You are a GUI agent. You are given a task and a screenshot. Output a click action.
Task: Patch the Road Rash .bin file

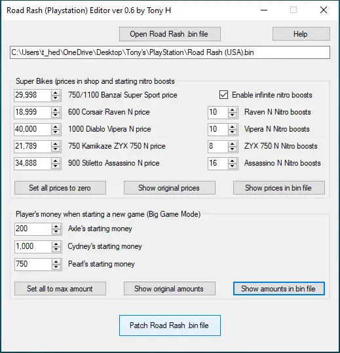[170, 325]
